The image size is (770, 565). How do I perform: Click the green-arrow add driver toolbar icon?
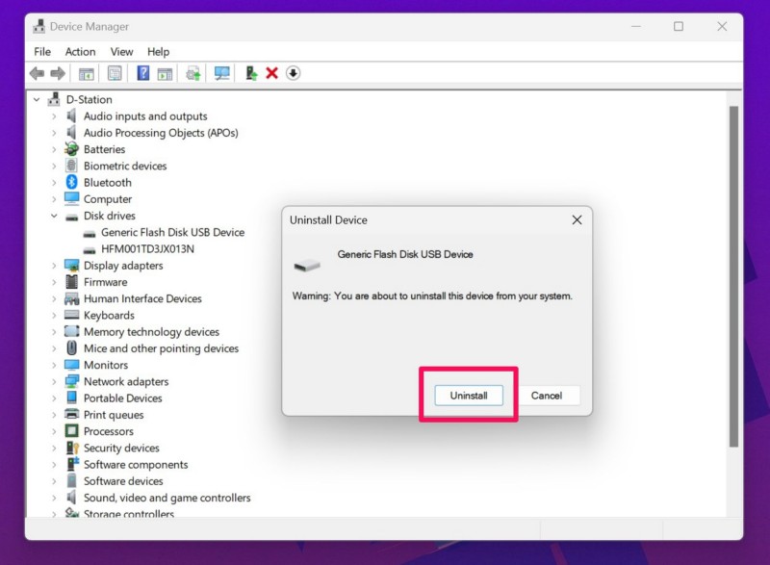(x=250, y=73)
